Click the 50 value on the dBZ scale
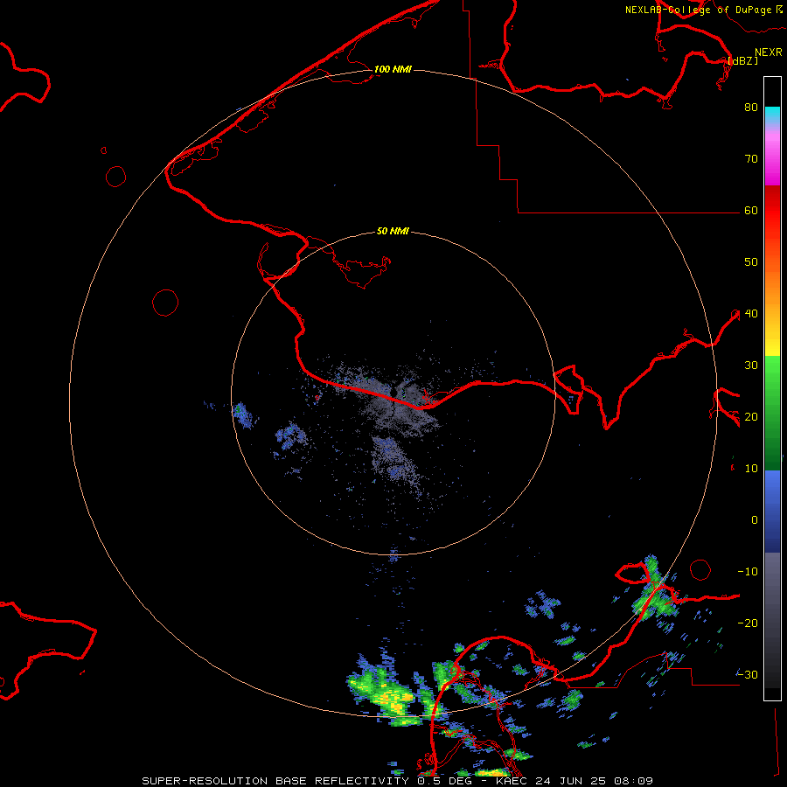 751,261
